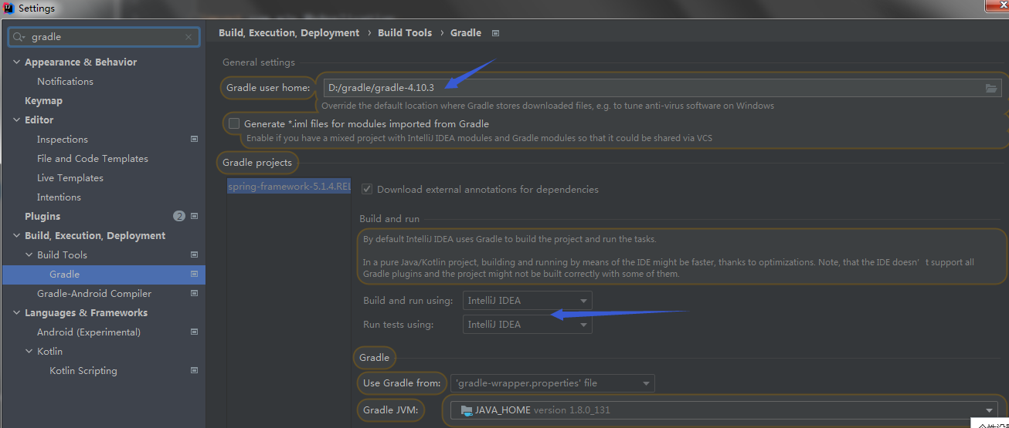Open the Build and run using dropdown
The width and height of the screenshot is (1009, 428).
(528, 301)
